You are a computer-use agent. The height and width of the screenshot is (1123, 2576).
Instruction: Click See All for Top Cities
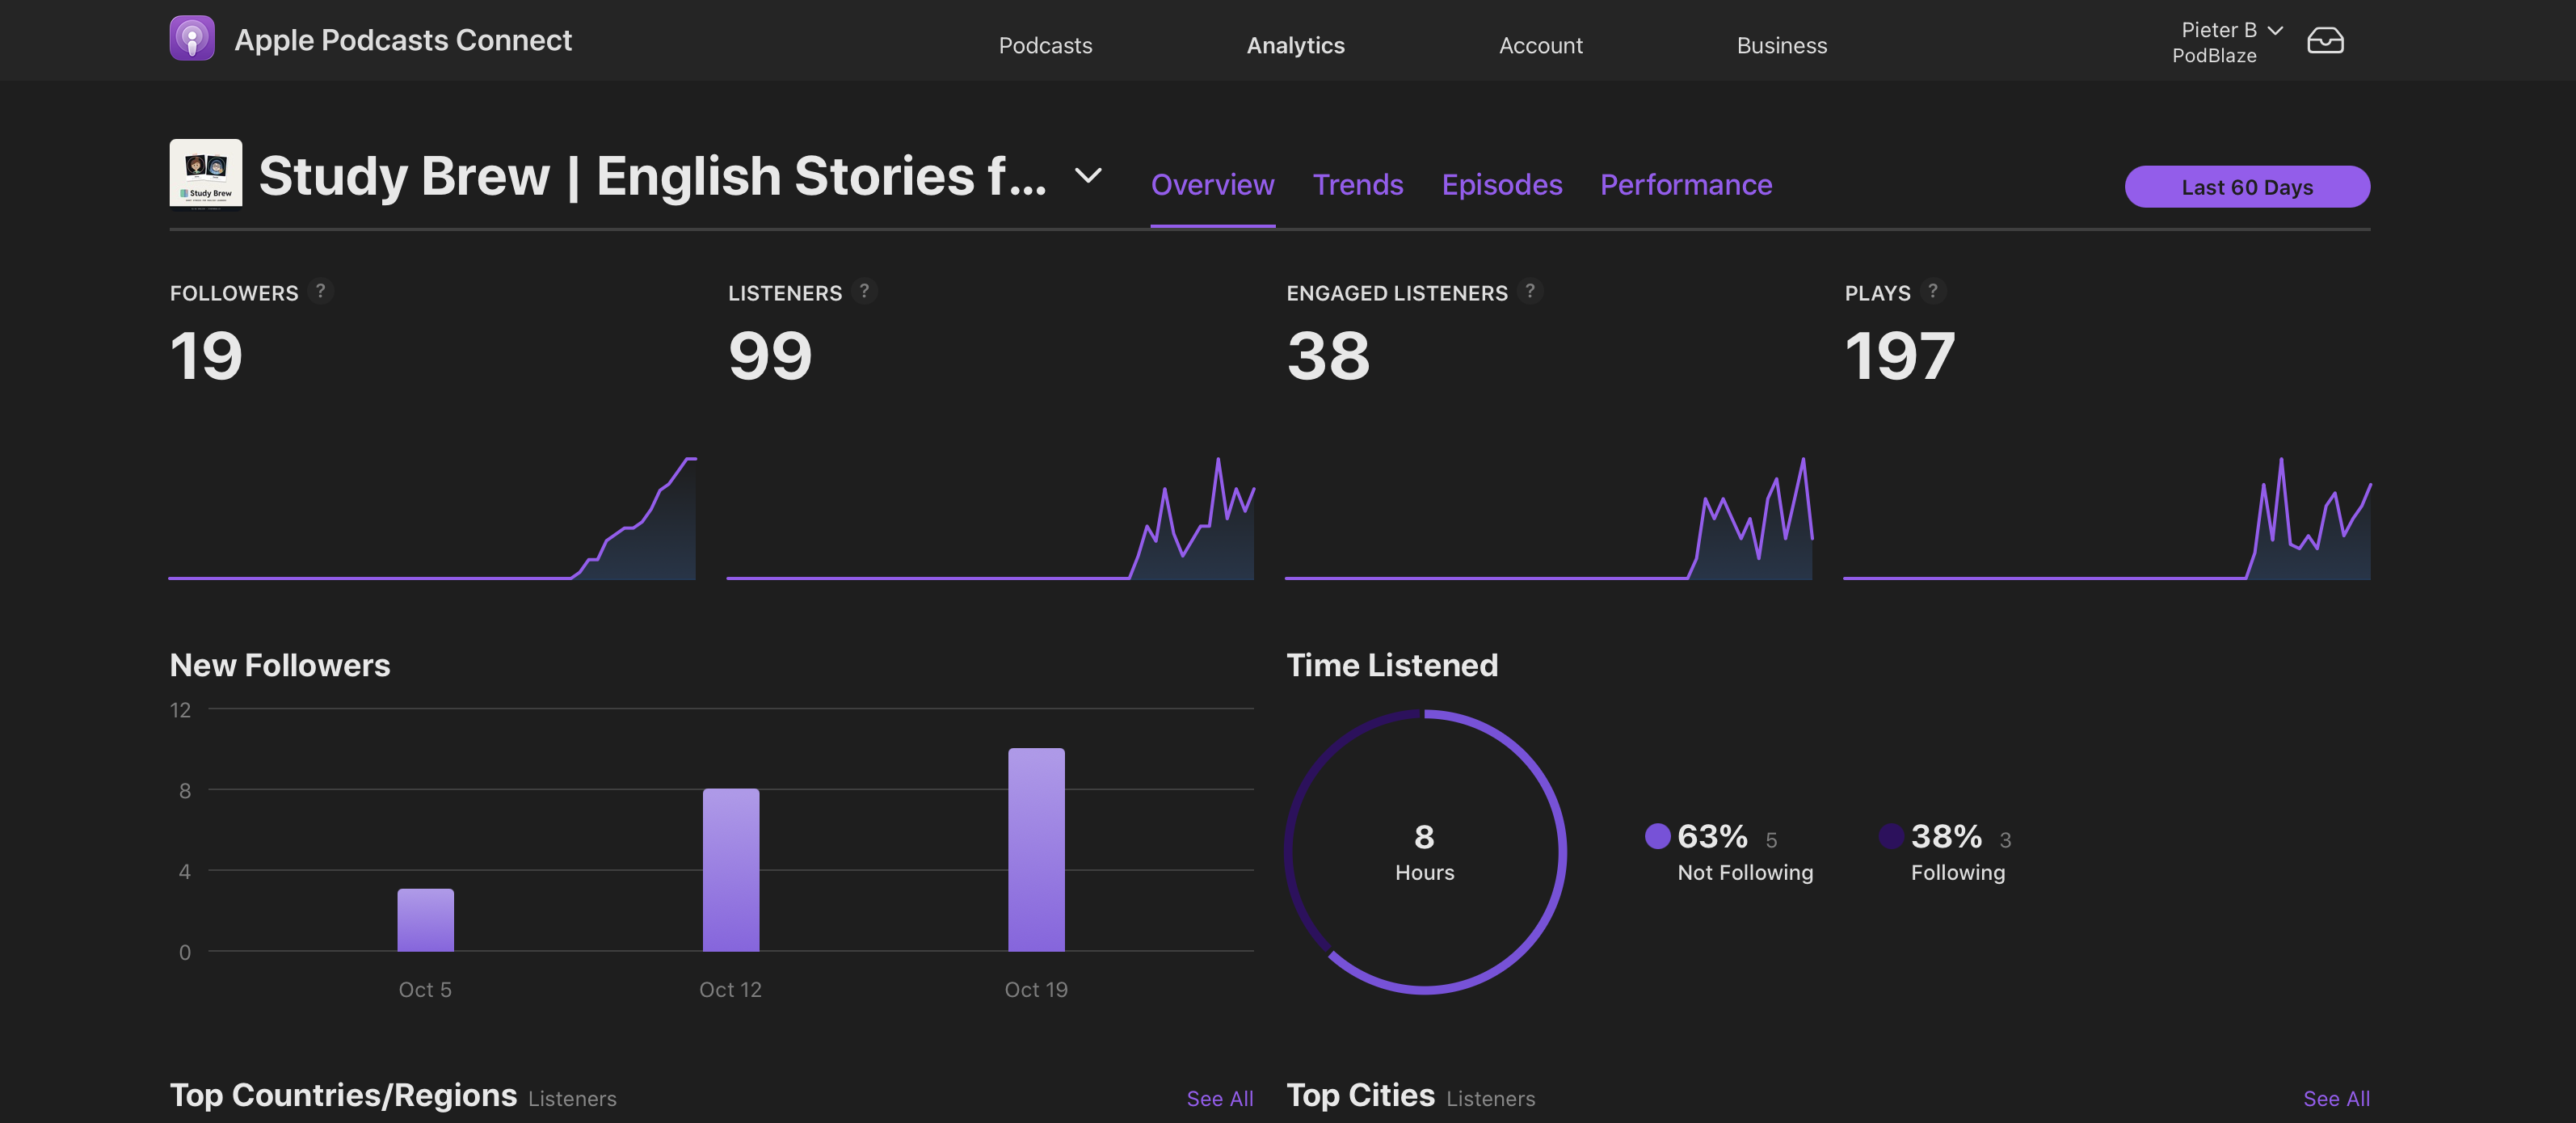point(2336,1098)
